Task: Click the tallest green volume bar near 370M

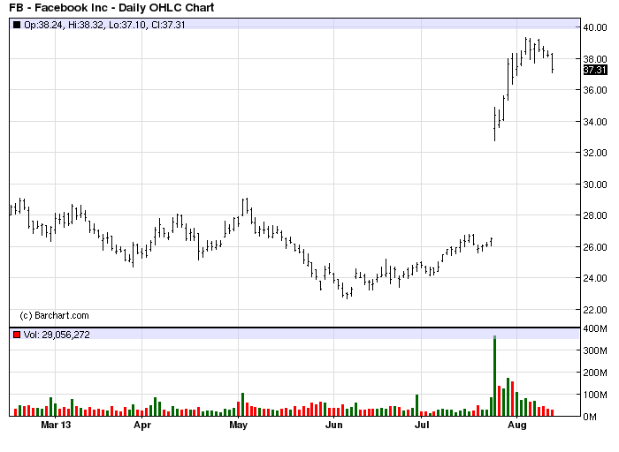Action: click(494, 376)
